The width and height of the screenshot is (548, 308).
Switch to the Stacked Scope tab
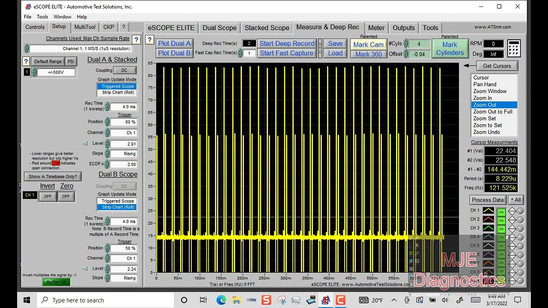(x=267, y=28)
